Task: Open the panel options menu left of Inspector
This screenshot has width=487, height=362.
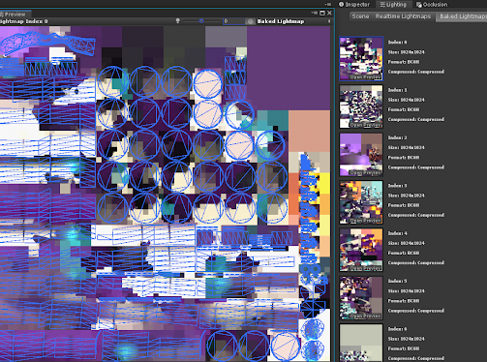Action: point(328,4)
